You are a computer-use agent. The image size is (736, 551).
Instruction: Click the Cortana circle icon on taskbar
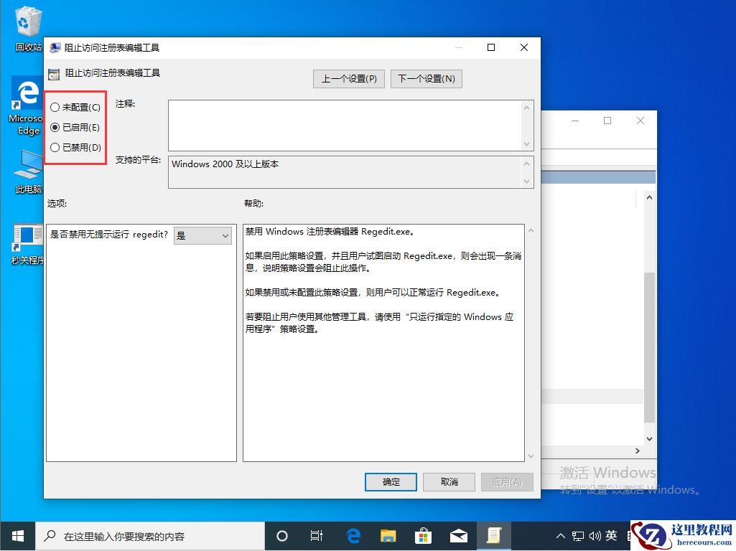(281, 535)
